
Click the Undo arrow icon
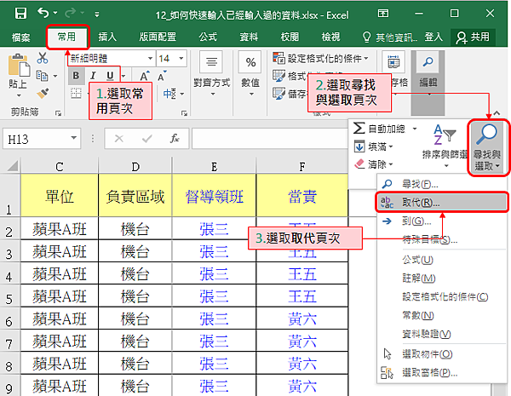(43, 13)
